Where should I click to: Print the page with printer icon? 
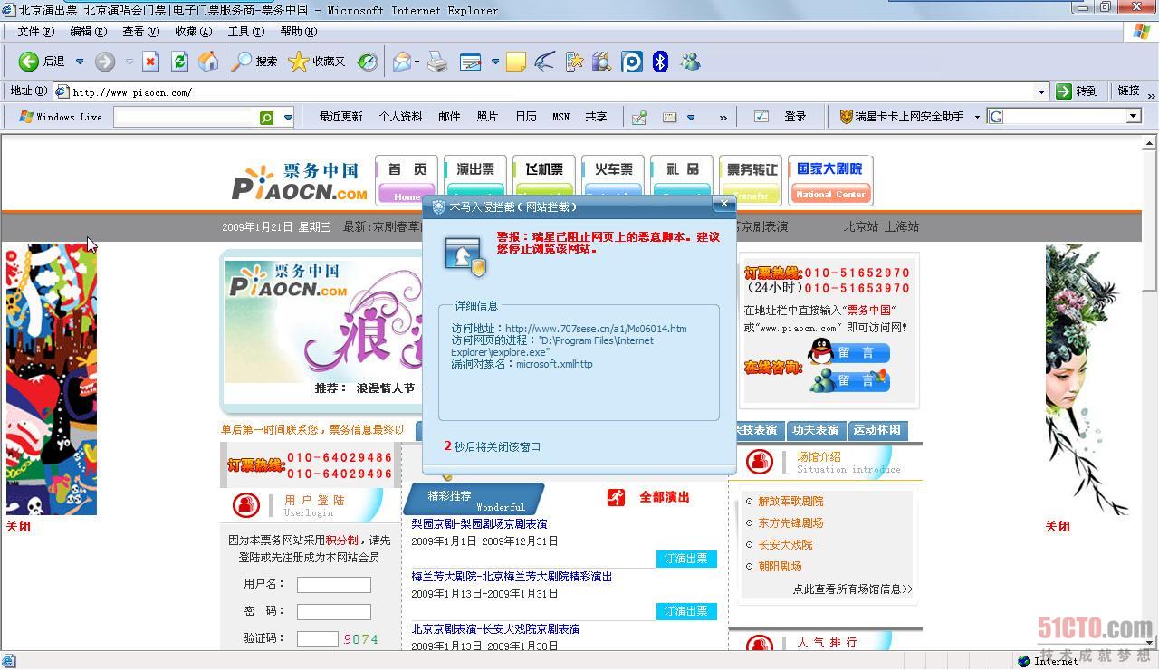(x=437, y=62)
